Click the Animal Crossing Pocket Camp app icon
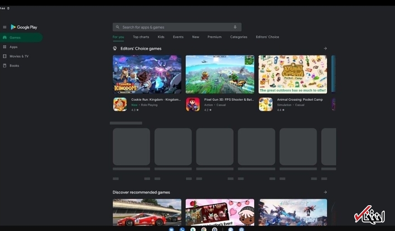The height and width of the screenshot is (231, 395). [266, 104]
